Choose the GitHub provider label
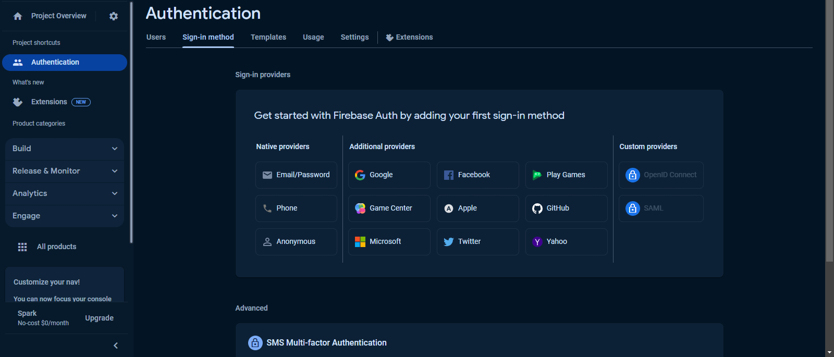 click(x=558, y=208)
